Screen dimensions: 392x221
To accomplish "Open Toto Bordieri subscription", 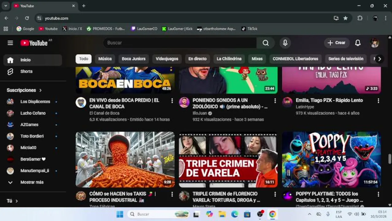I will [x=33, y=136].
